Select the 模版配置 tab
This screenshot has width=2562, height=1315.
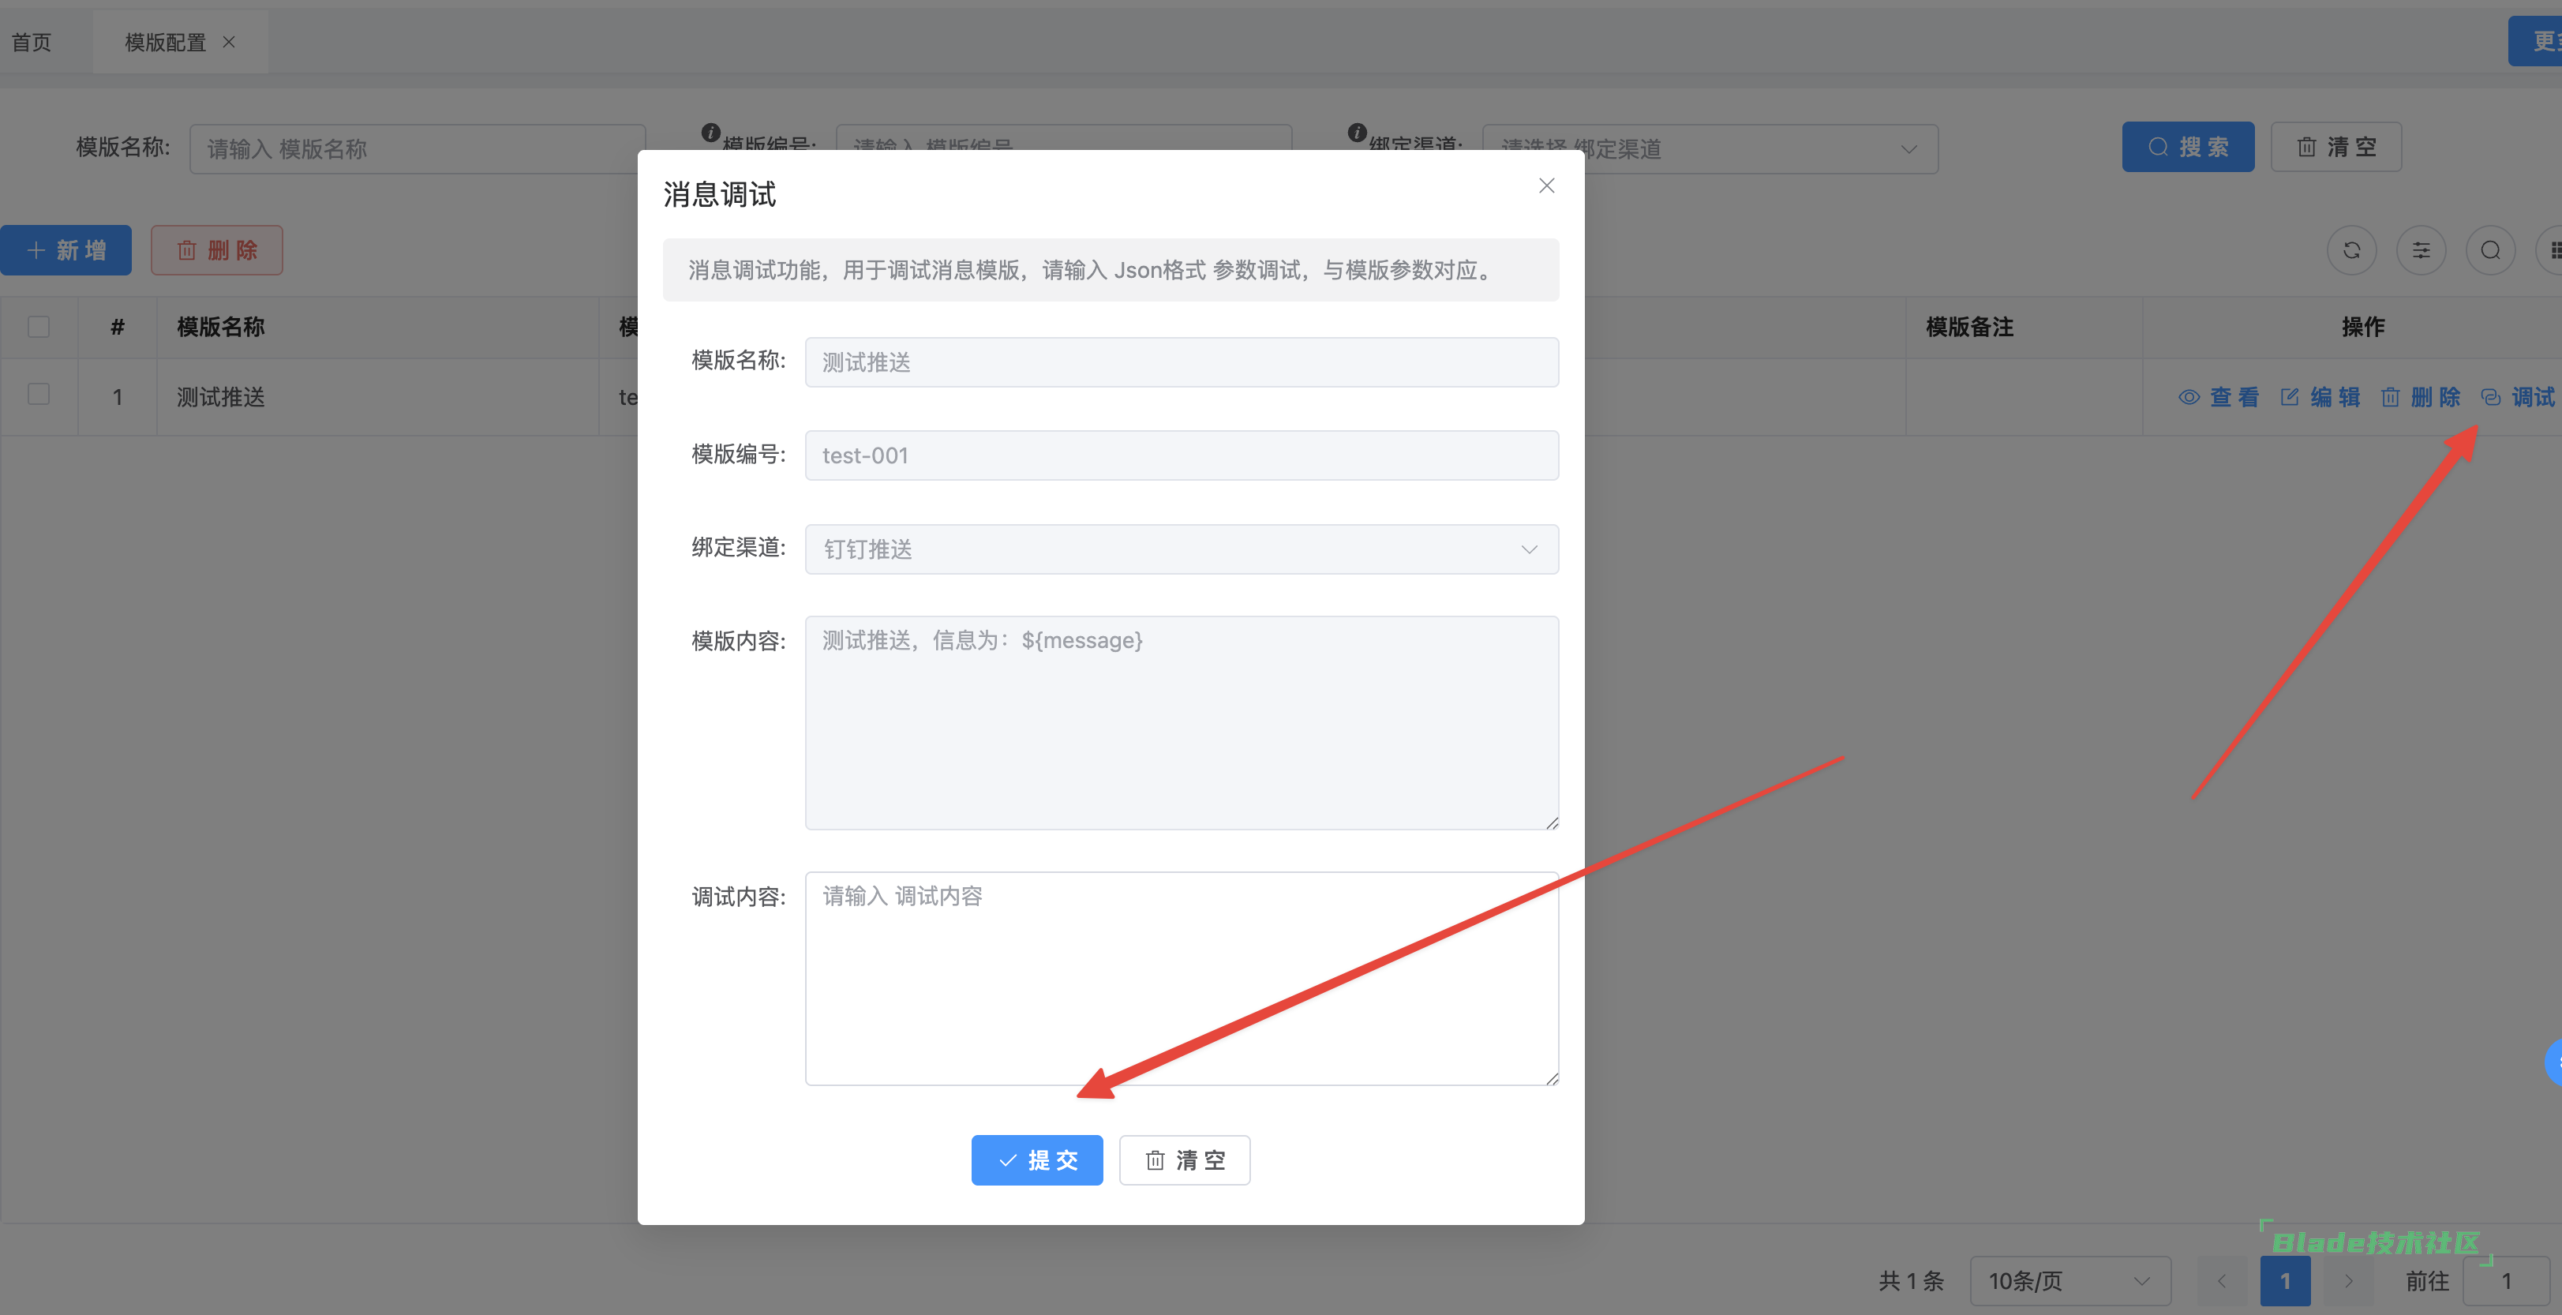click(165, 42)
